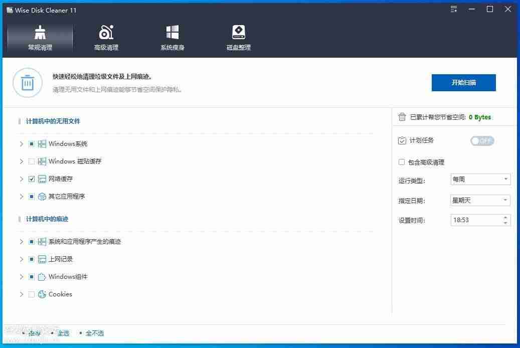This screenshot has height=348, width=520.
Task: Open 高级清理 via its disk icon
Action: tap(106, 33)
